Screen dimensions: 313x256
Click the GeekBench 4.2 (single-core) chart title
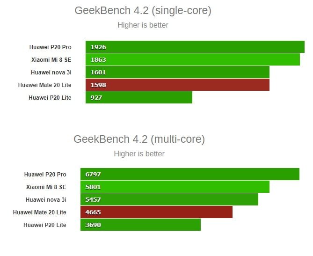pos(143,11)
